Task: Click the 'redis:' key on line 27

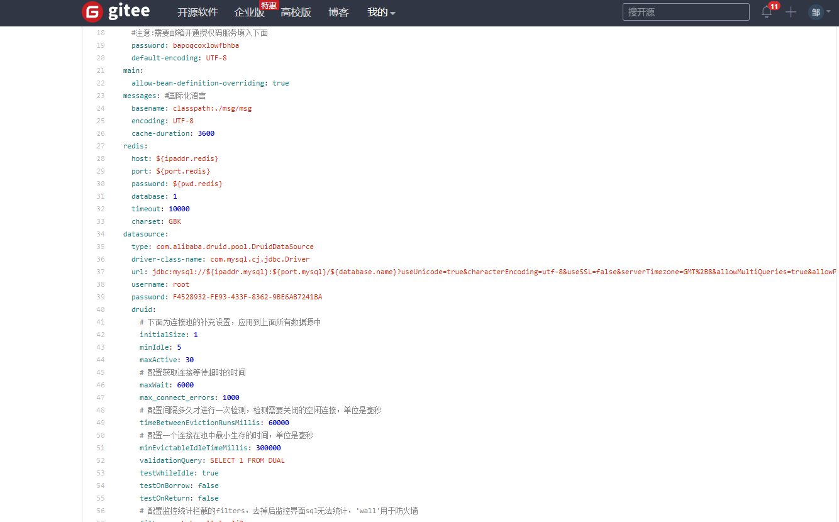Action: [135, 146]
